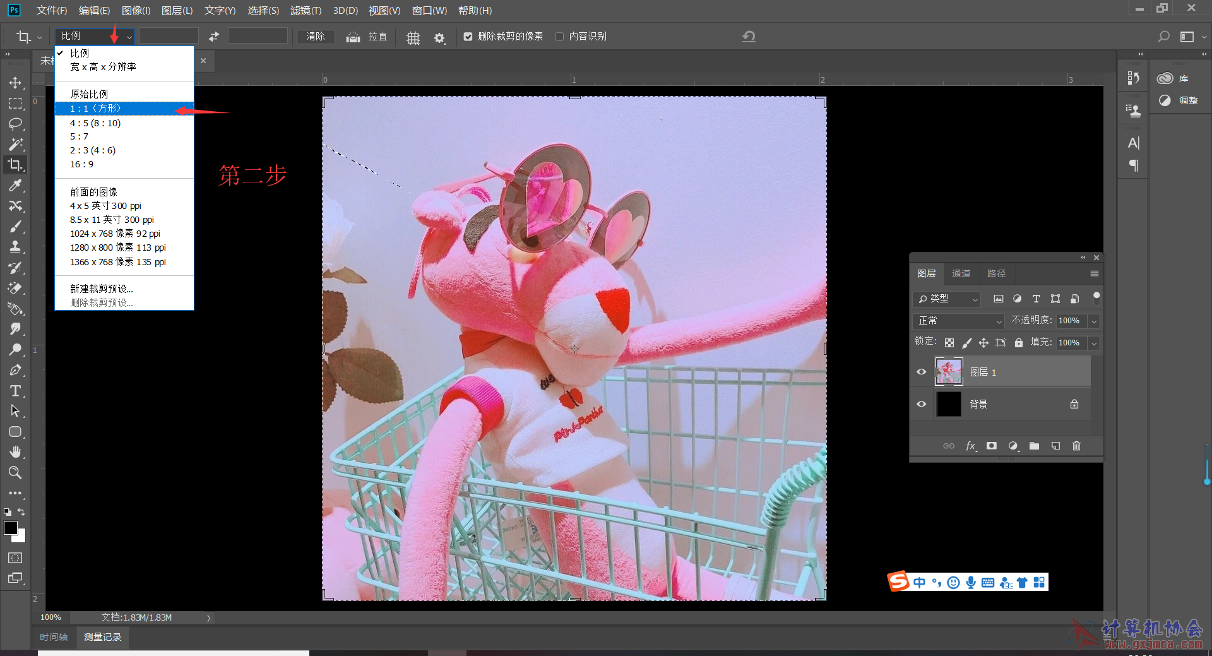This screenshot has width=1212, height=656.
Task: Create new group folder icon
Action: point(1034,446)
